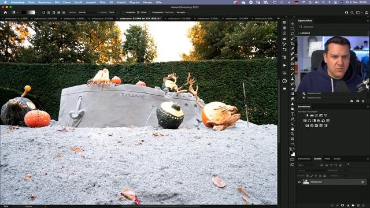Viewport: 370px width, 208px height.
Task: Choose the Radial gradient style
Action: [49, 12]
